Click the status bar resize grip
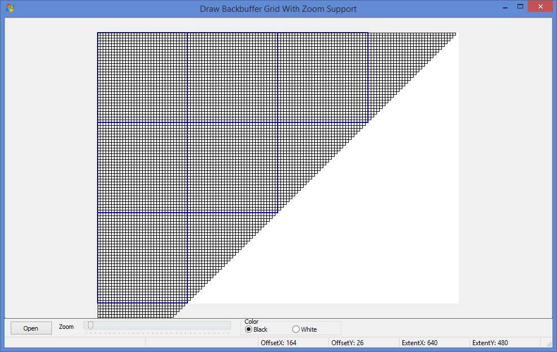This screenshot has height=352, width=557. 549,344
